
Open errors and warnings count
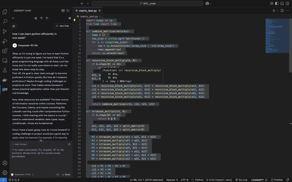pyautogui.click(x=14, y=180)
